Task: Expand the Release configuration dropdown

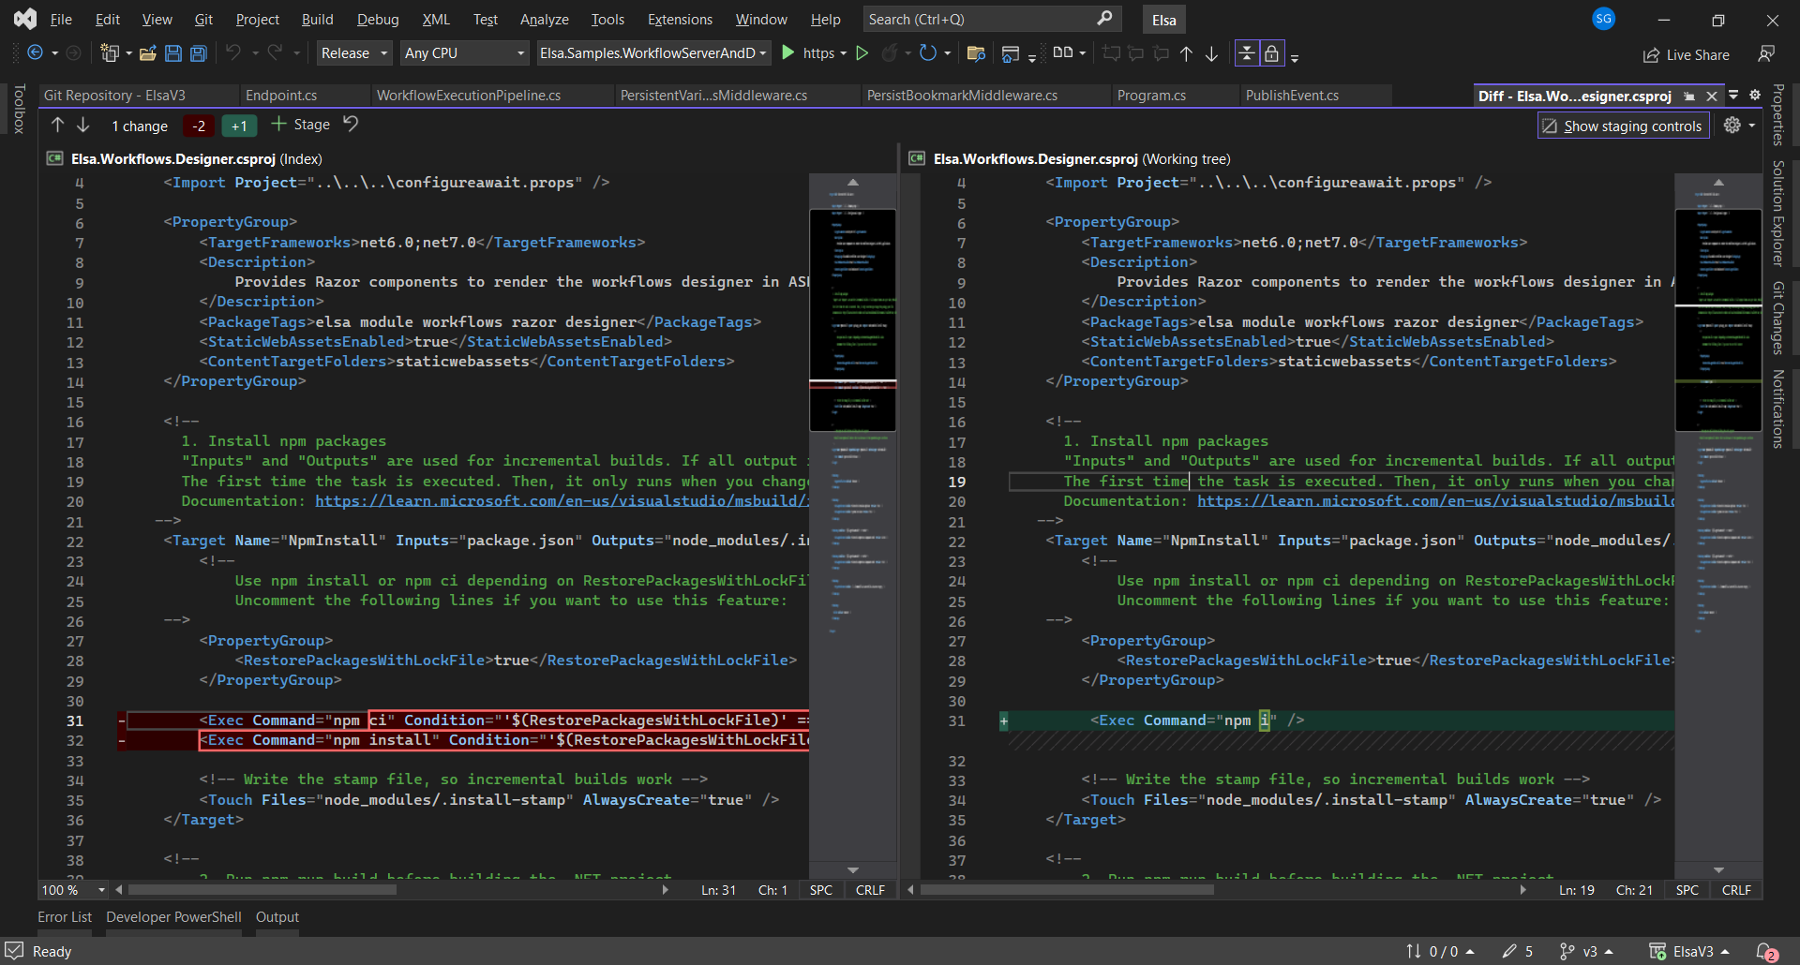Action: 353,53
